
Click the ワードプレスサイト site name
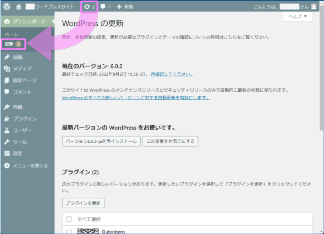click(x=50, y=7)
